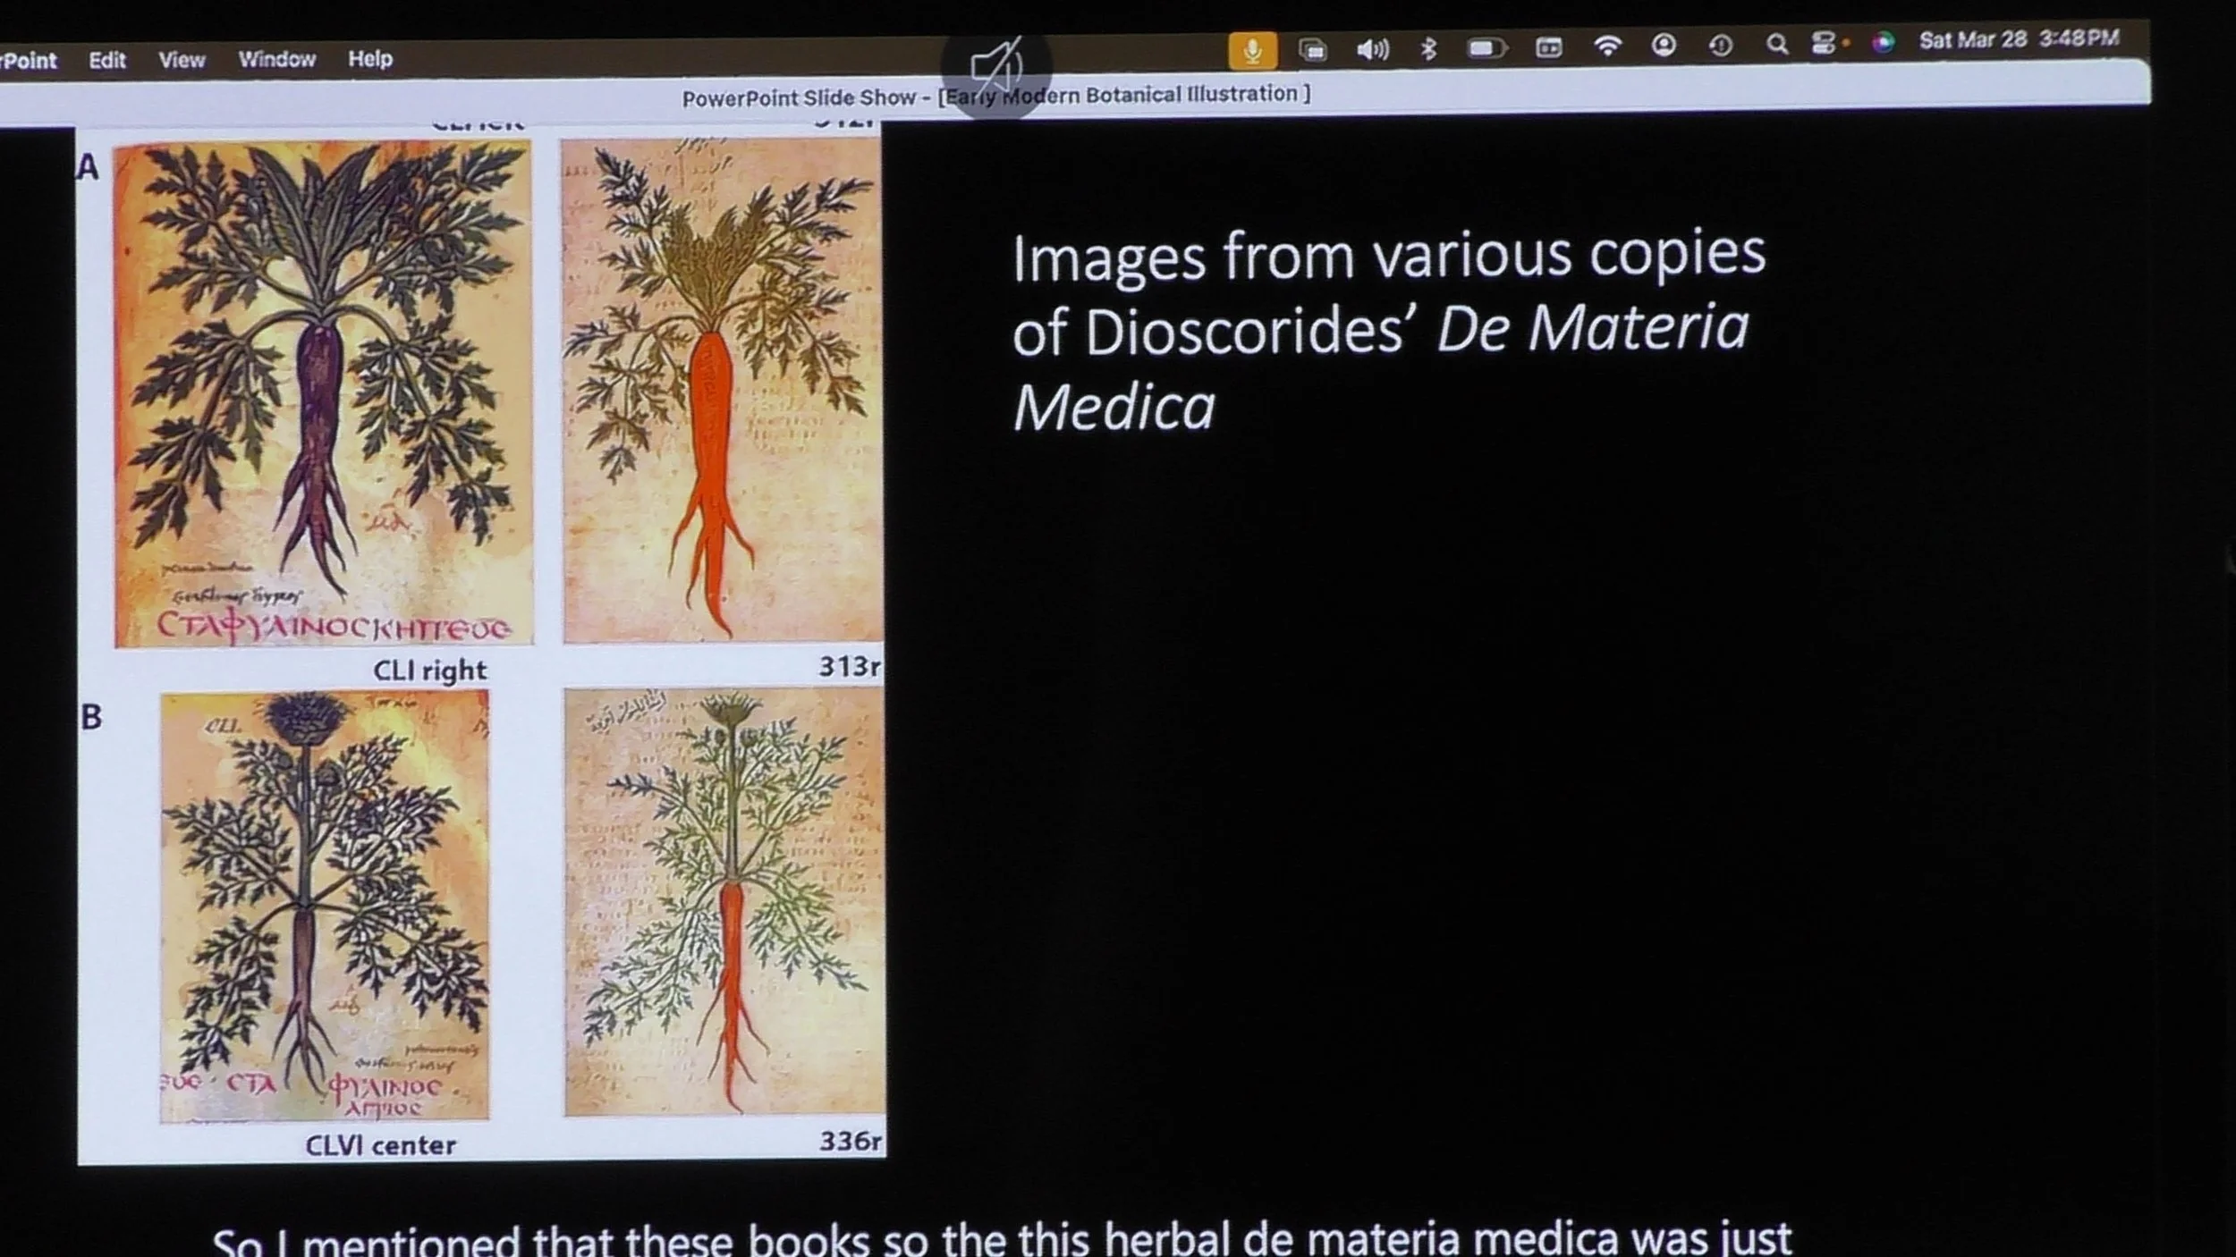Click the muted speaker overlay indicator

tap(995, 67)
